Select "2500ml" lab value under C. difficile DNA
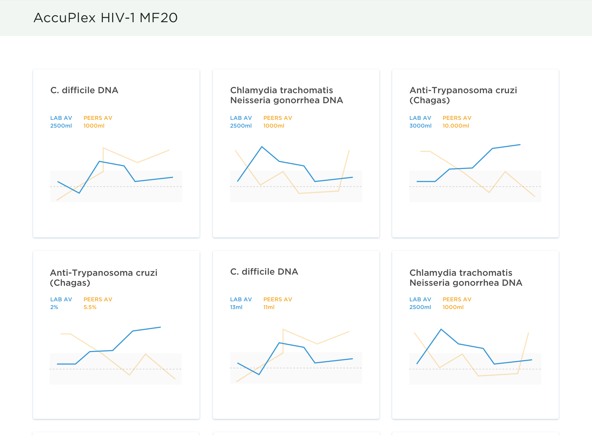The width and height of the screenshot is (592, 435). 61,126
